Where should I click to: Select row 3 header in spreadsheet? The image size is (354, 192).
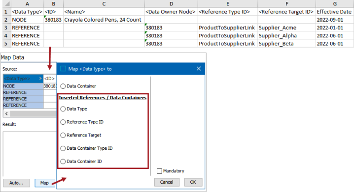(6, 27)
